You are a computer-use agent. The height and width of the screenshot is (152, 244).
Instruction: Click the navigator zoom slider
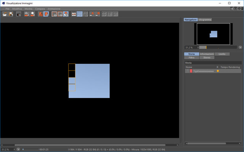point(218,47)
